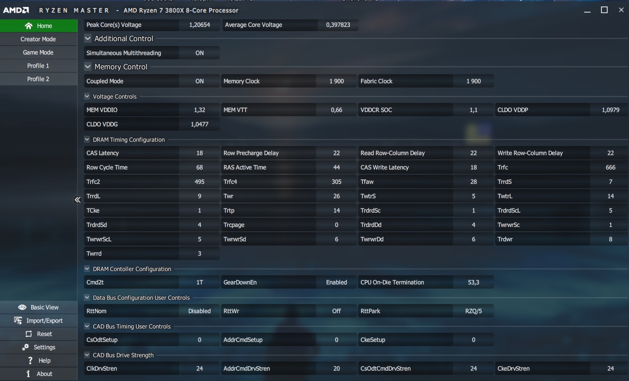This screenshot has width=629, height=381.
Task: Click the Settings gears icon
Action: click(x=26, y=347)
